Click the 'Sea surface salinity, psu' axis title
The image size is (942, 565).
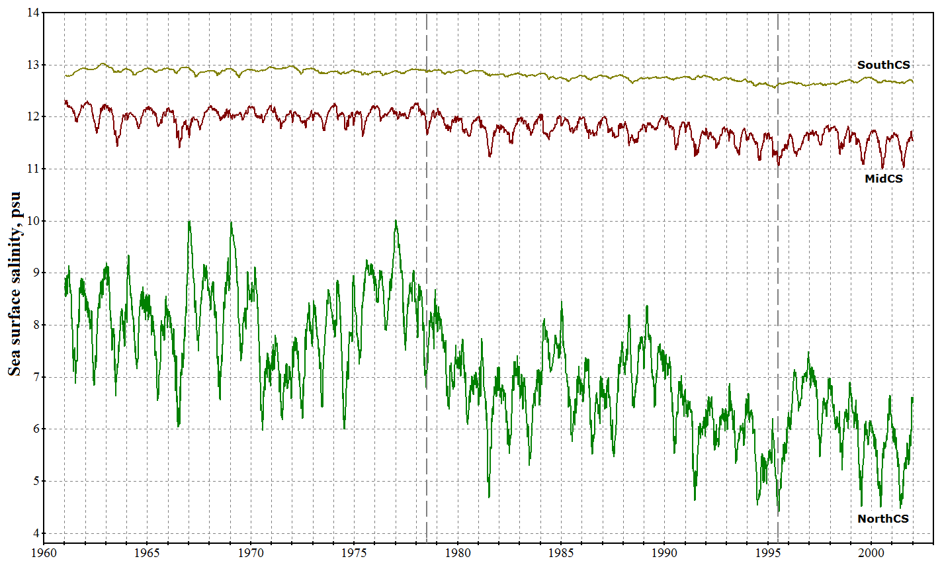tap(15, 284)
